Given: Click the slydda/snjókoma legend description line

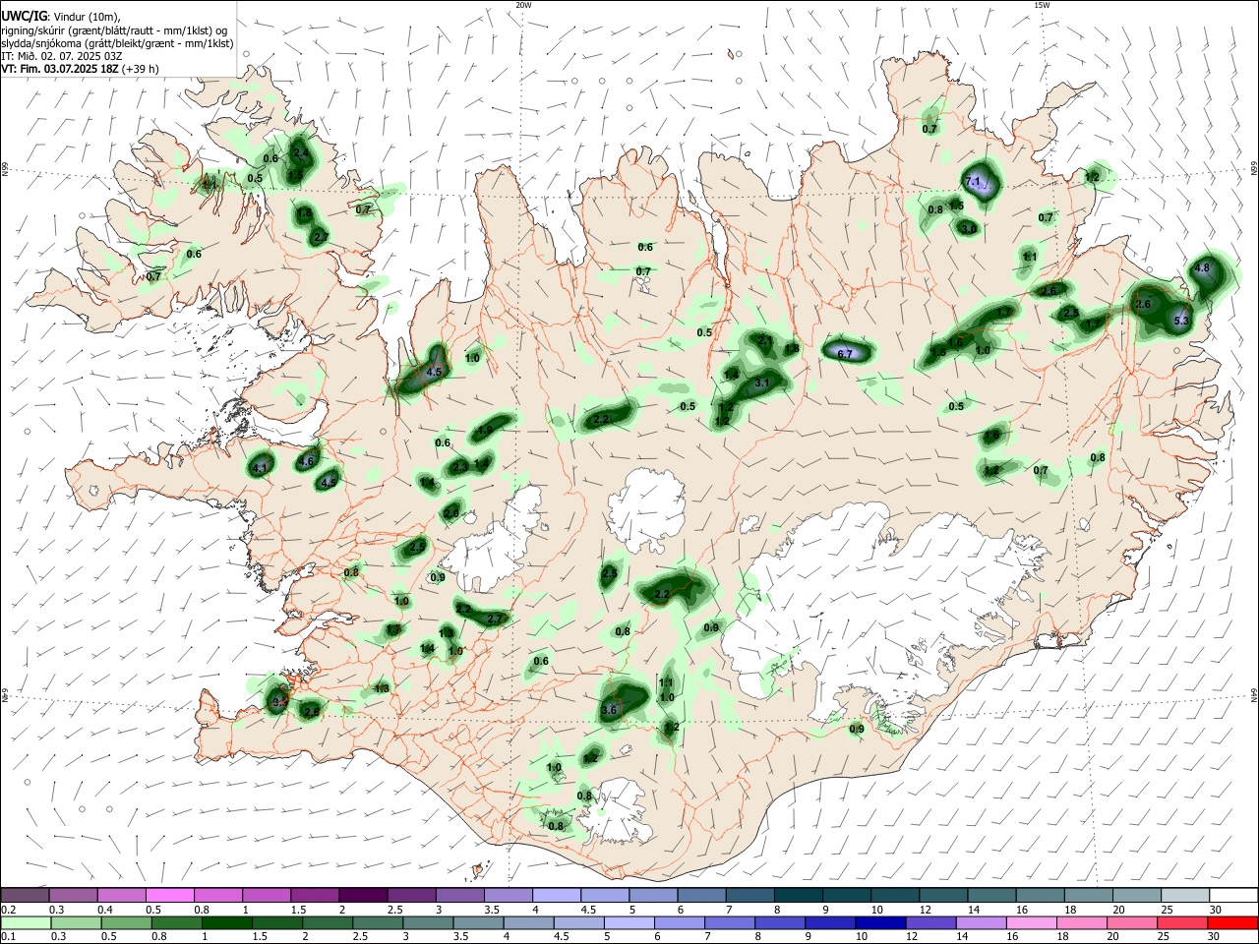Looking at the screenshot, I should click(117, 43).
